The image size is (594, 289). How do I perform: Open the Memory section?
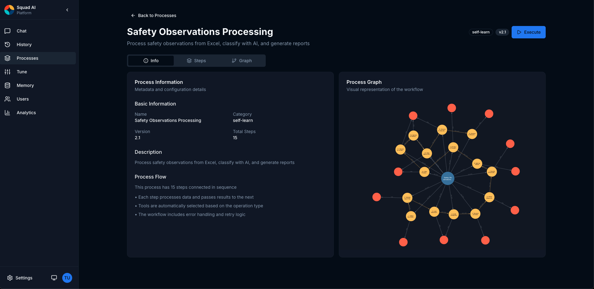(25, 85)
